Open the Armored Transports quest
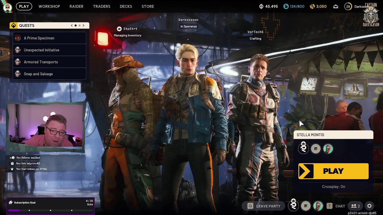This screenshot has height=215, width=383. (49, 62)
